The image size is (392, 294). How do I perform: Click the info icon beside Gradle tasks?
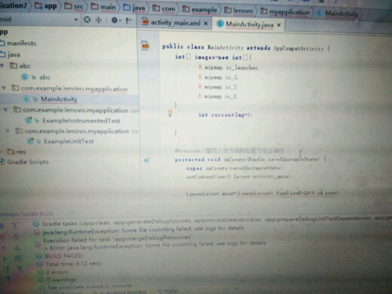pos(36,223)
